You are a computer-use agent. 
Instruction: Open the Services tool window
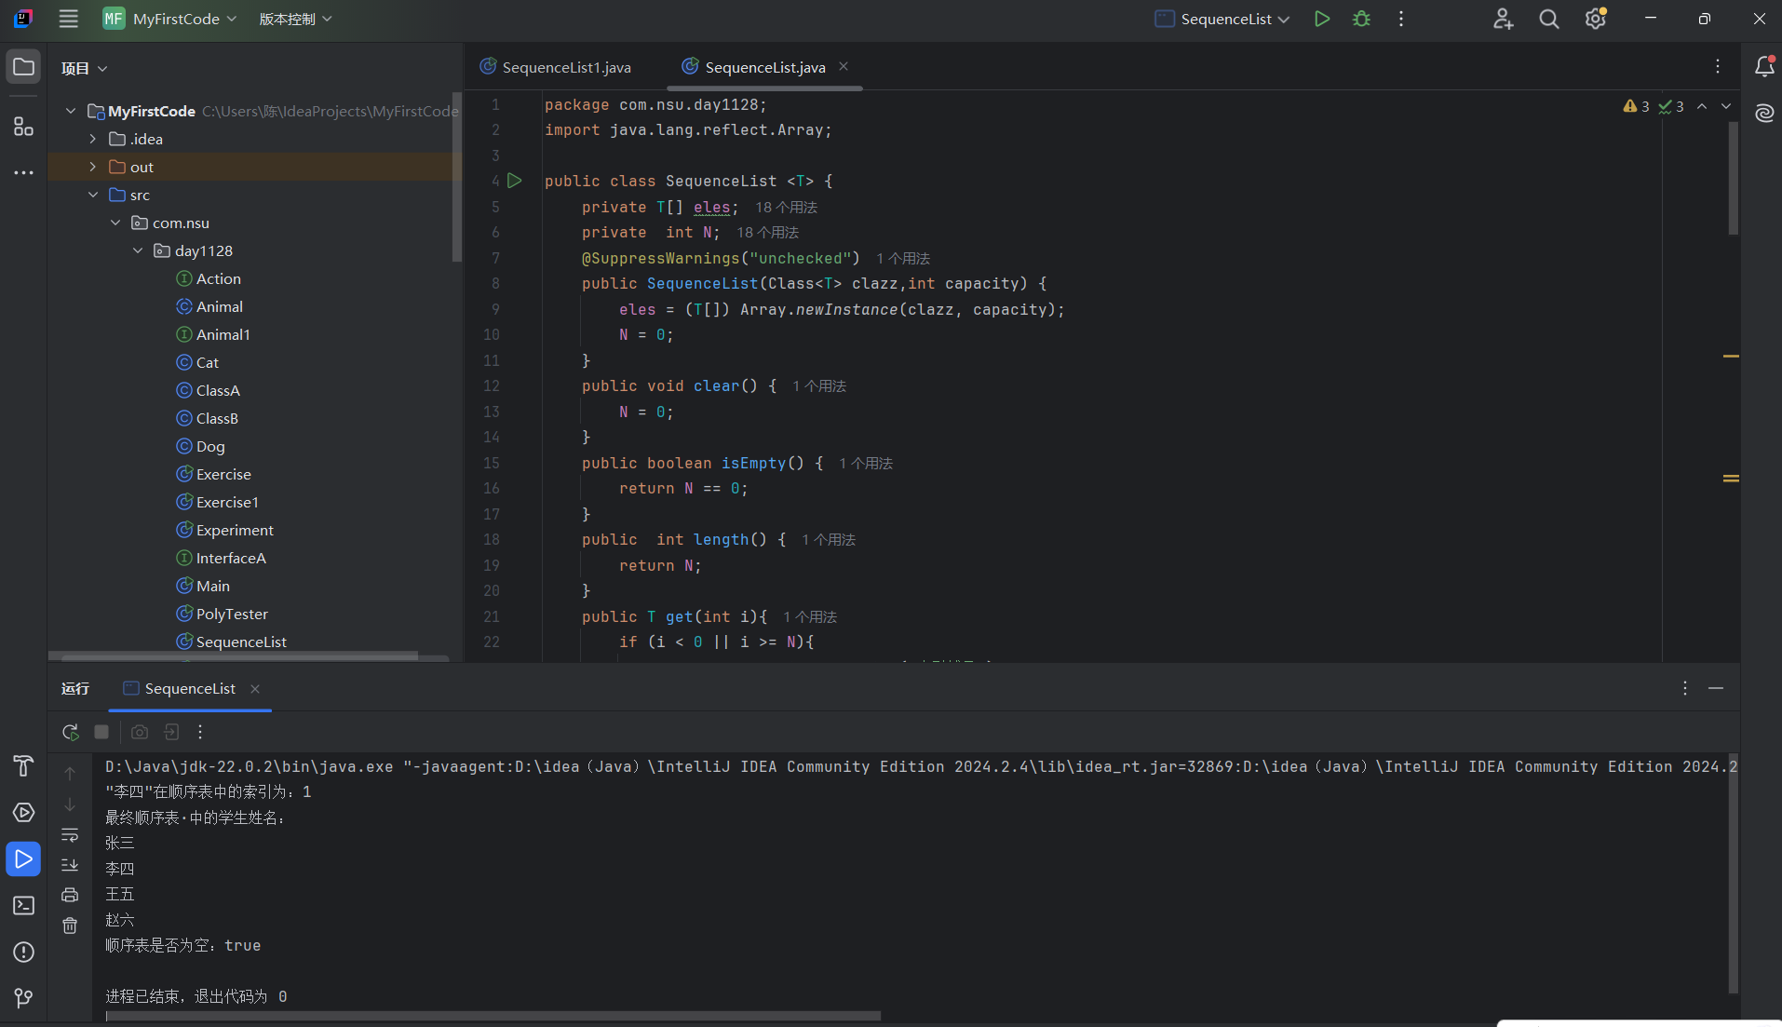(23, 812)
